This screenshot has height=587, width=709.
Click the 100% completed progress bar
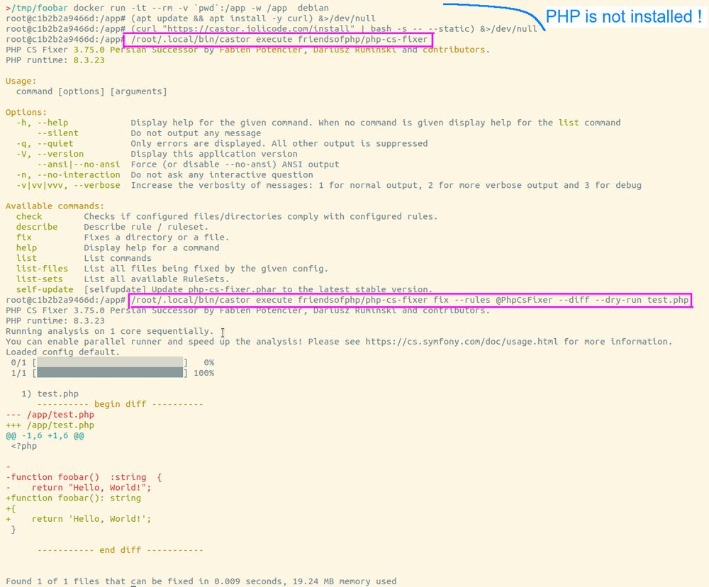click(x=110, y=373)
